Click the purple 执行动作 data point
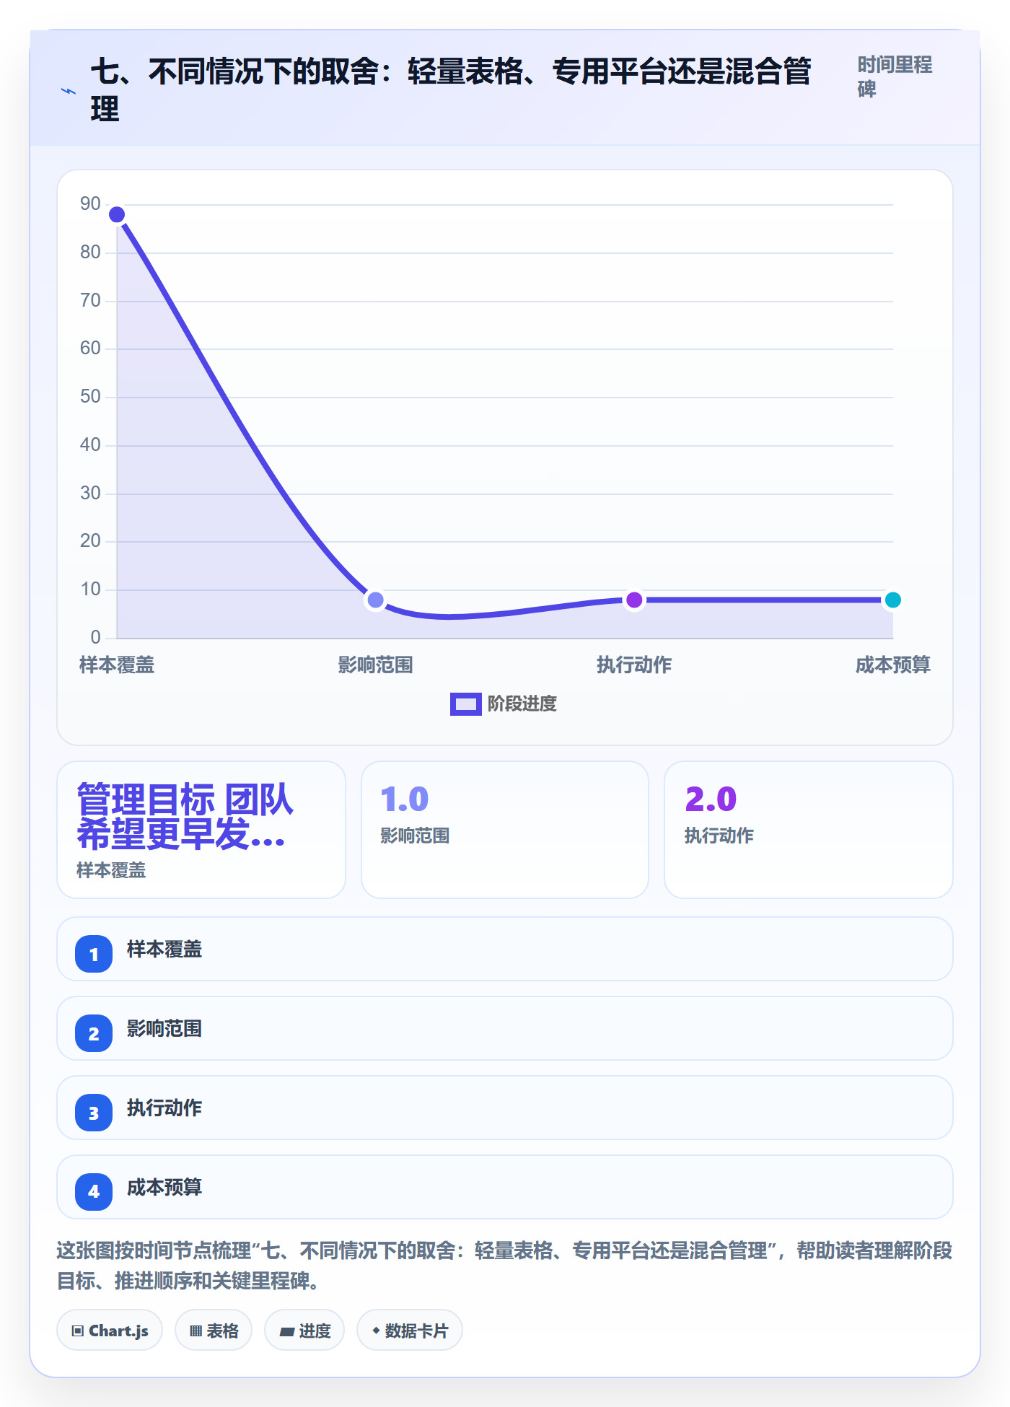Viewport: 1010px width, 1407px height. coord(634,600)
